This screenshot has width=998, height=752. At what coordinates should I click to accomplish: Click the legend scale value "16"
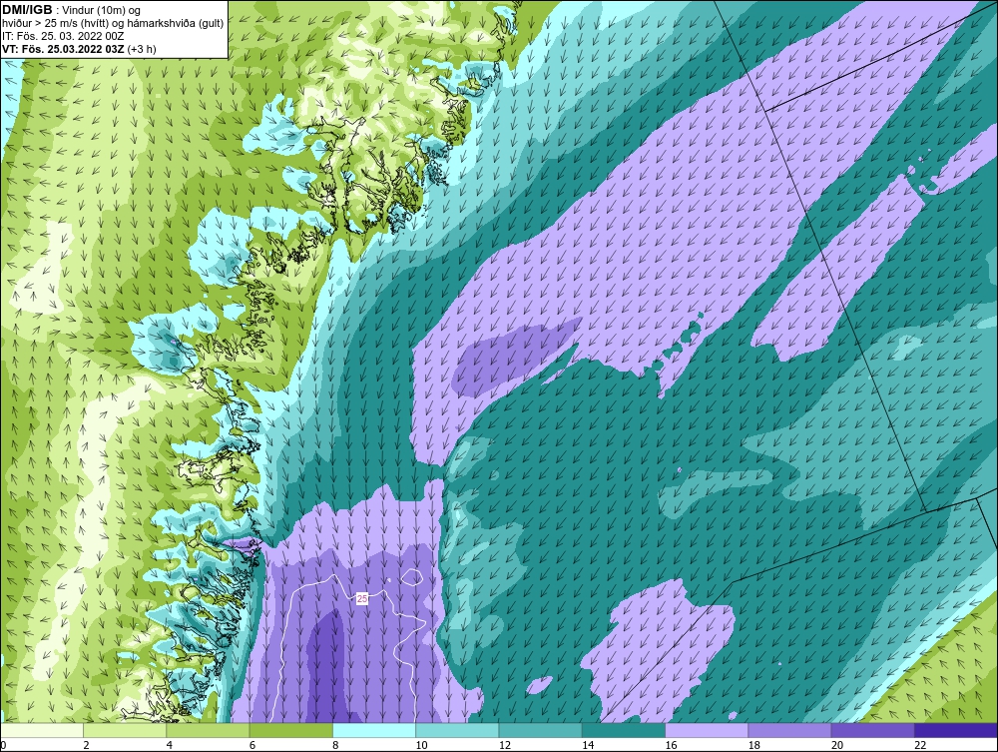click(671, 745)
